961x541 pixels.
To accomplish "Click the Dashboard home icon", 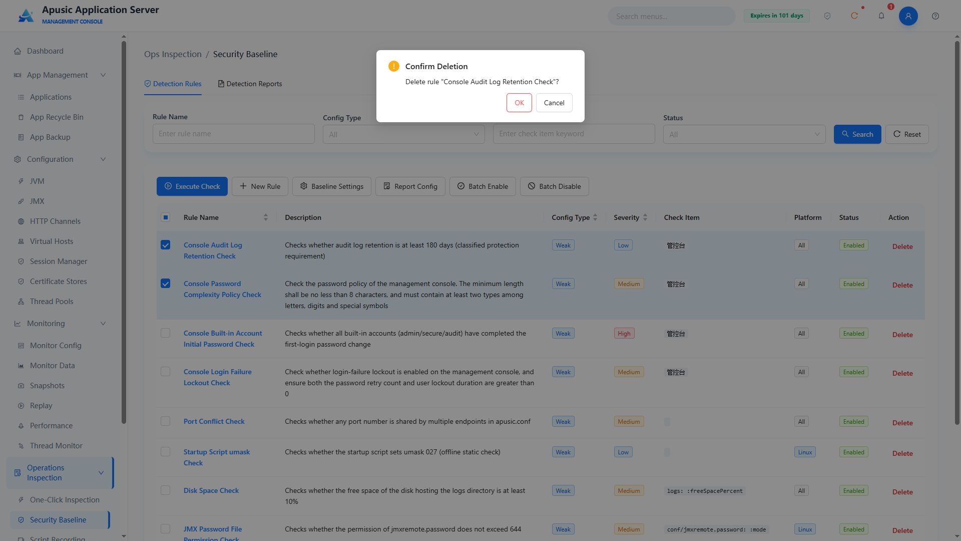I will (18, 51).
